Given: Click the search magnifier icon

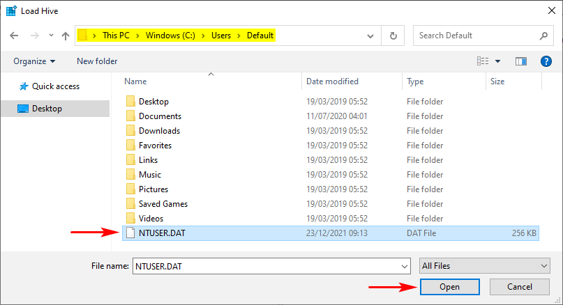Looking at the screenshot, I should [x=543, y=36].
